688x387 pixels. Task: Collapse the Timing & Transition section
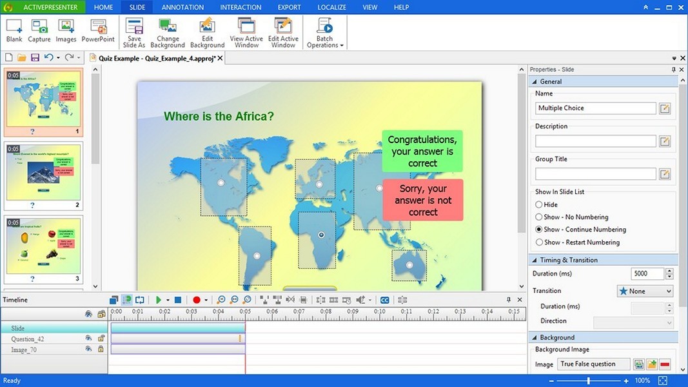[535, 260]
